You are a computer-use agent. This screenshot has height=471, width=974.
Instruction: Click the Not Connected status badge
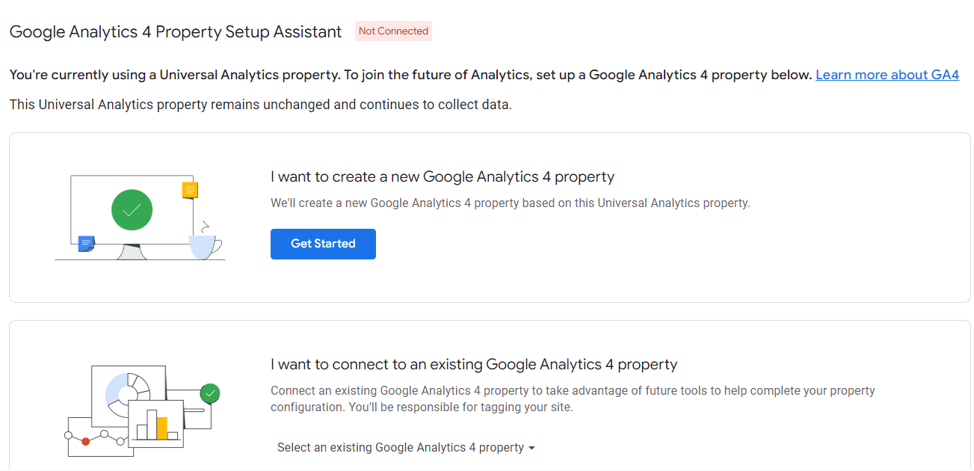click(393, 31)
